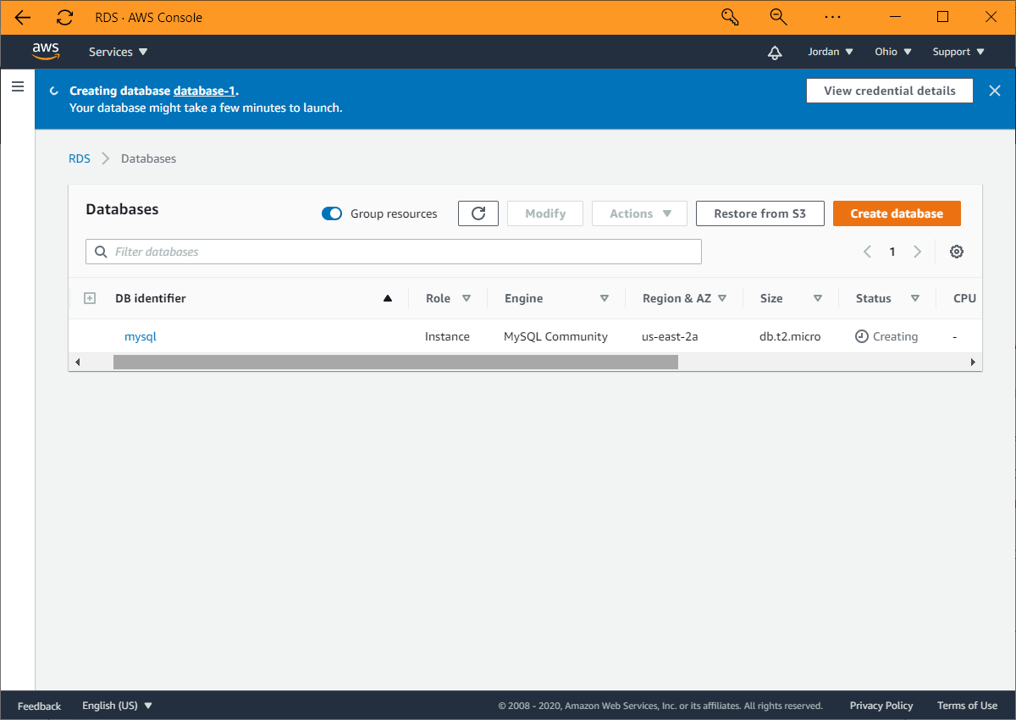Screen dimensions: 1016x720
Task: Click View credential details button
Action: click(x=890, y=91)
